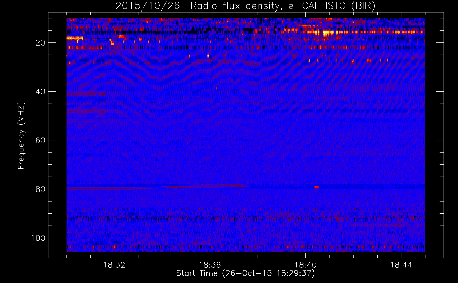Click the '60' frequency tick label
The height and width of the screenshot is (283, 458).
(41, 140)
